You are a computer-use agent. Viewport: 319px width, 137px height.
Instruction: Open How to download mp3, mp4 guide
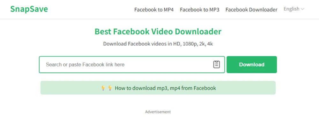(x=158, y=88)
